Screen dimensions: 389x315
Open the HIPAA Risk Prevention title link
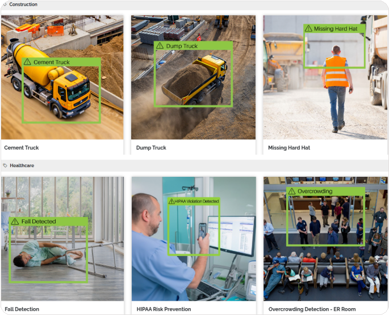point(164,309)
